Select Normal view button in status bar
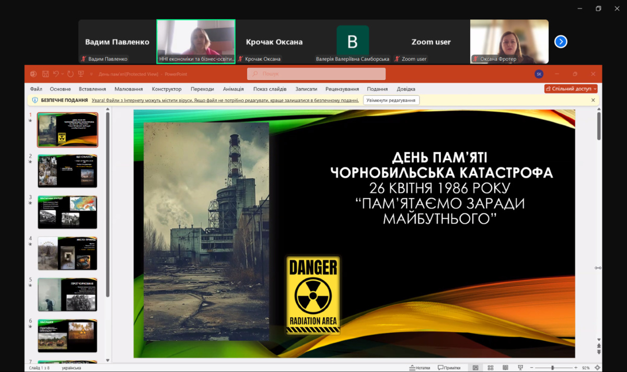This screenshot has width=627, height=372. pyautogui.click(x=475, y=368)
